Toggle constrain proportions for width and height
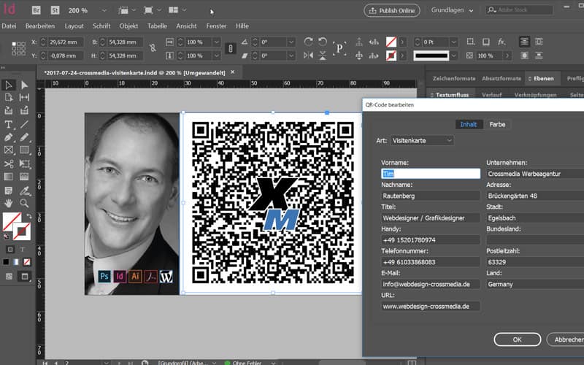 click(x=153, y=48)
